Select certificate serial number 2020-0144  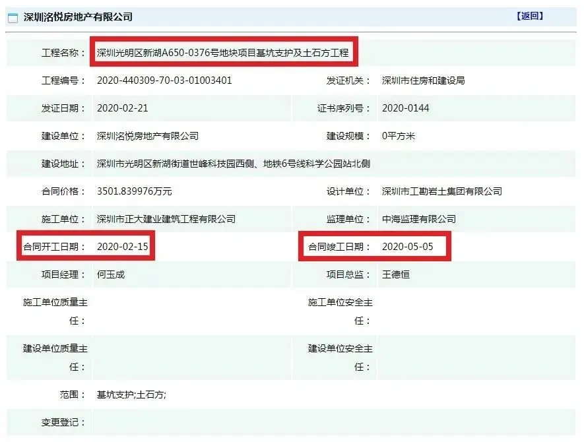(x=406, y=108)
